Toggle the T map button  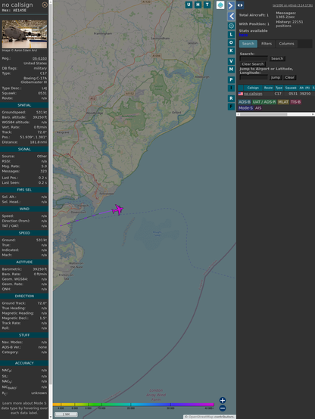pyautogui.click(x=207, y=5)
